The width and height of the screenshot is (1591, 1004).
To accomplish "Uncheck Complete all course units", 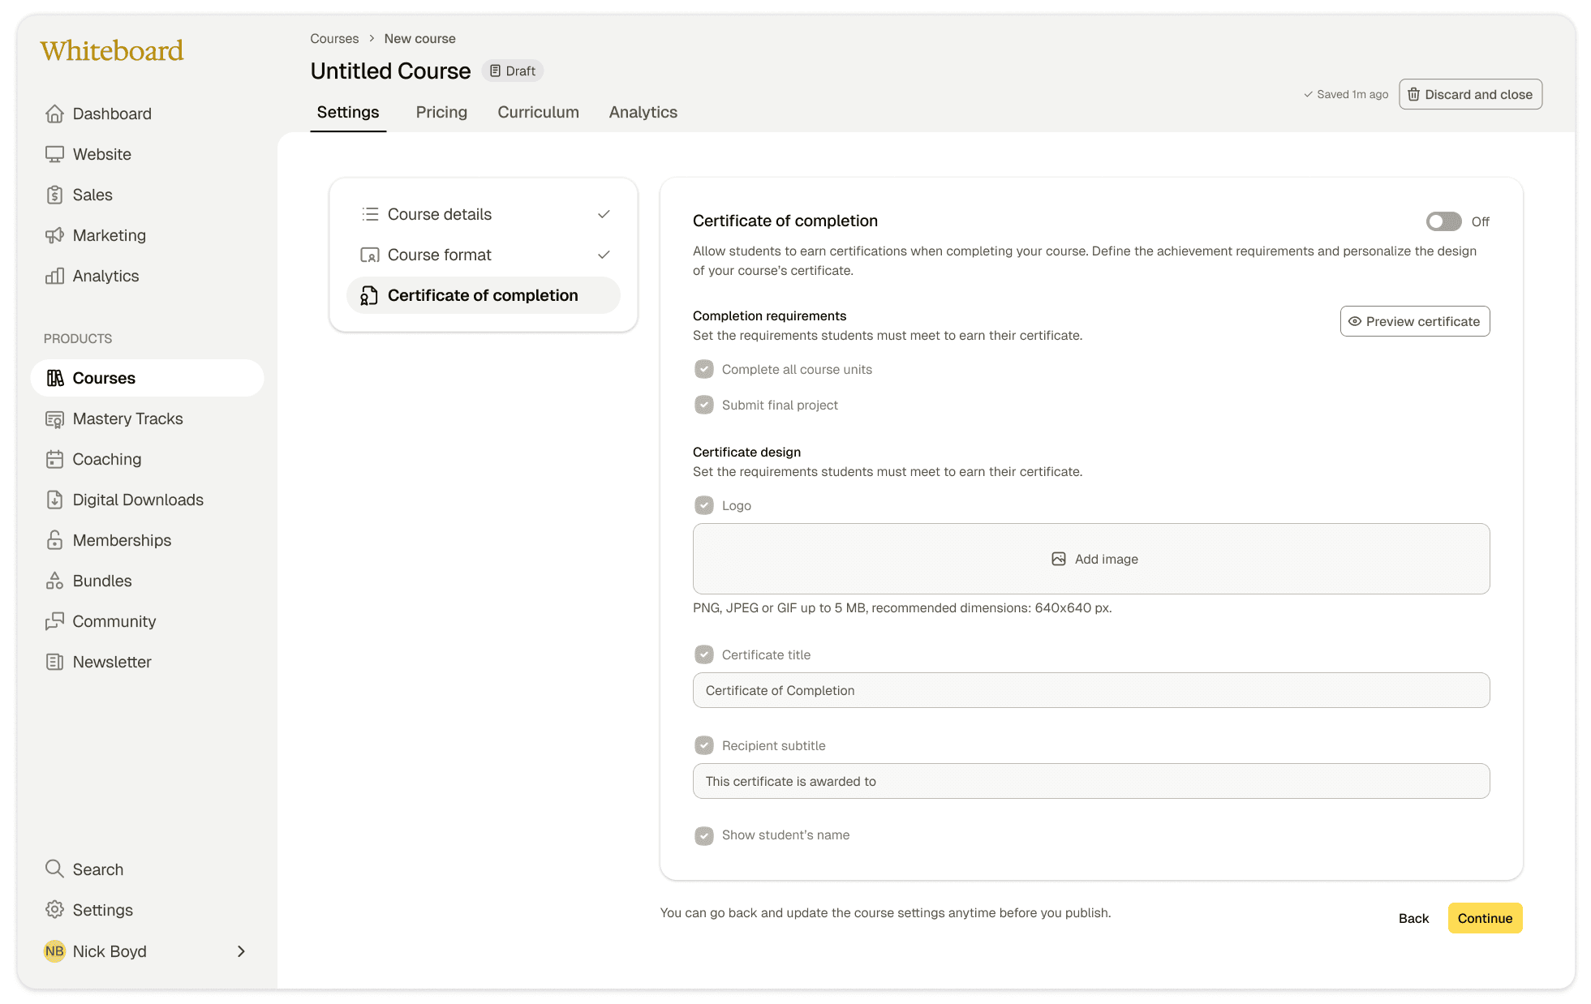I will [x=703, y=369].
